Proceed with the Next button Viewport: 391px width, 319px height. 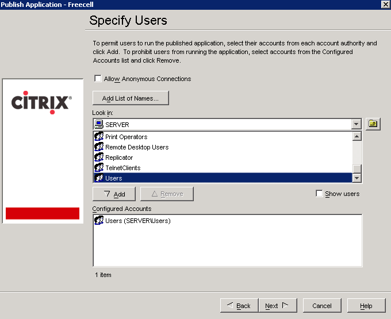tap(278, 305)
